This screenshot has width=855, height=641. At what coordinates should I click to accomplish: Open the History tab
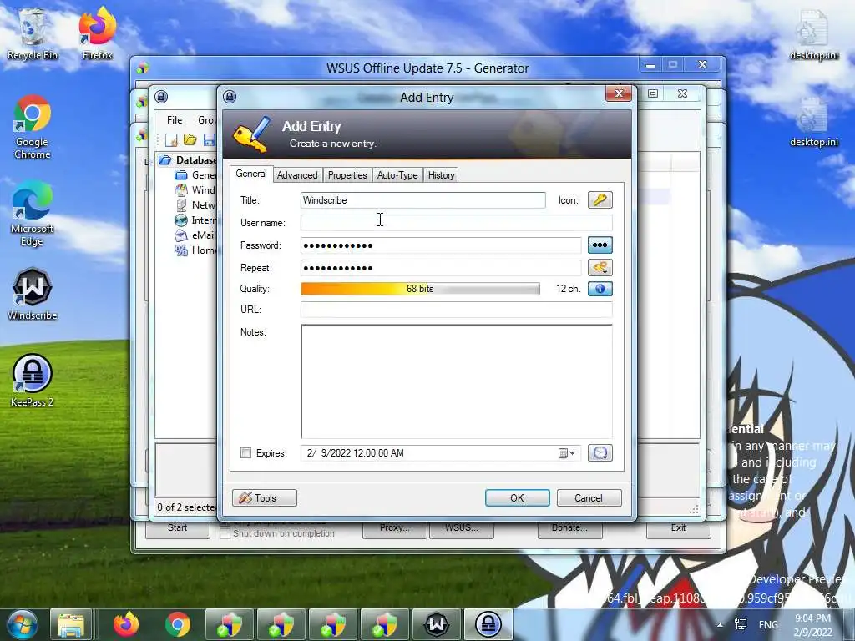point(441,175)
